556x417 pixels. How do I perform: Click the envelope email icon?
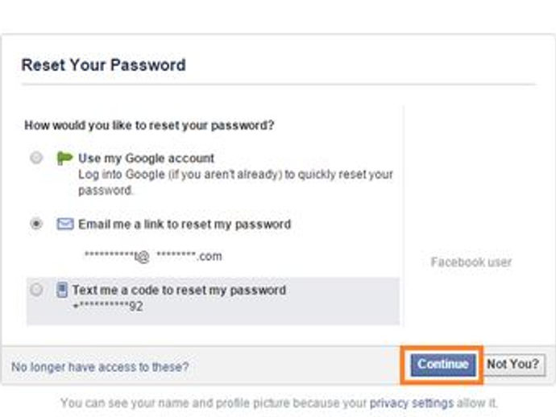65,225
